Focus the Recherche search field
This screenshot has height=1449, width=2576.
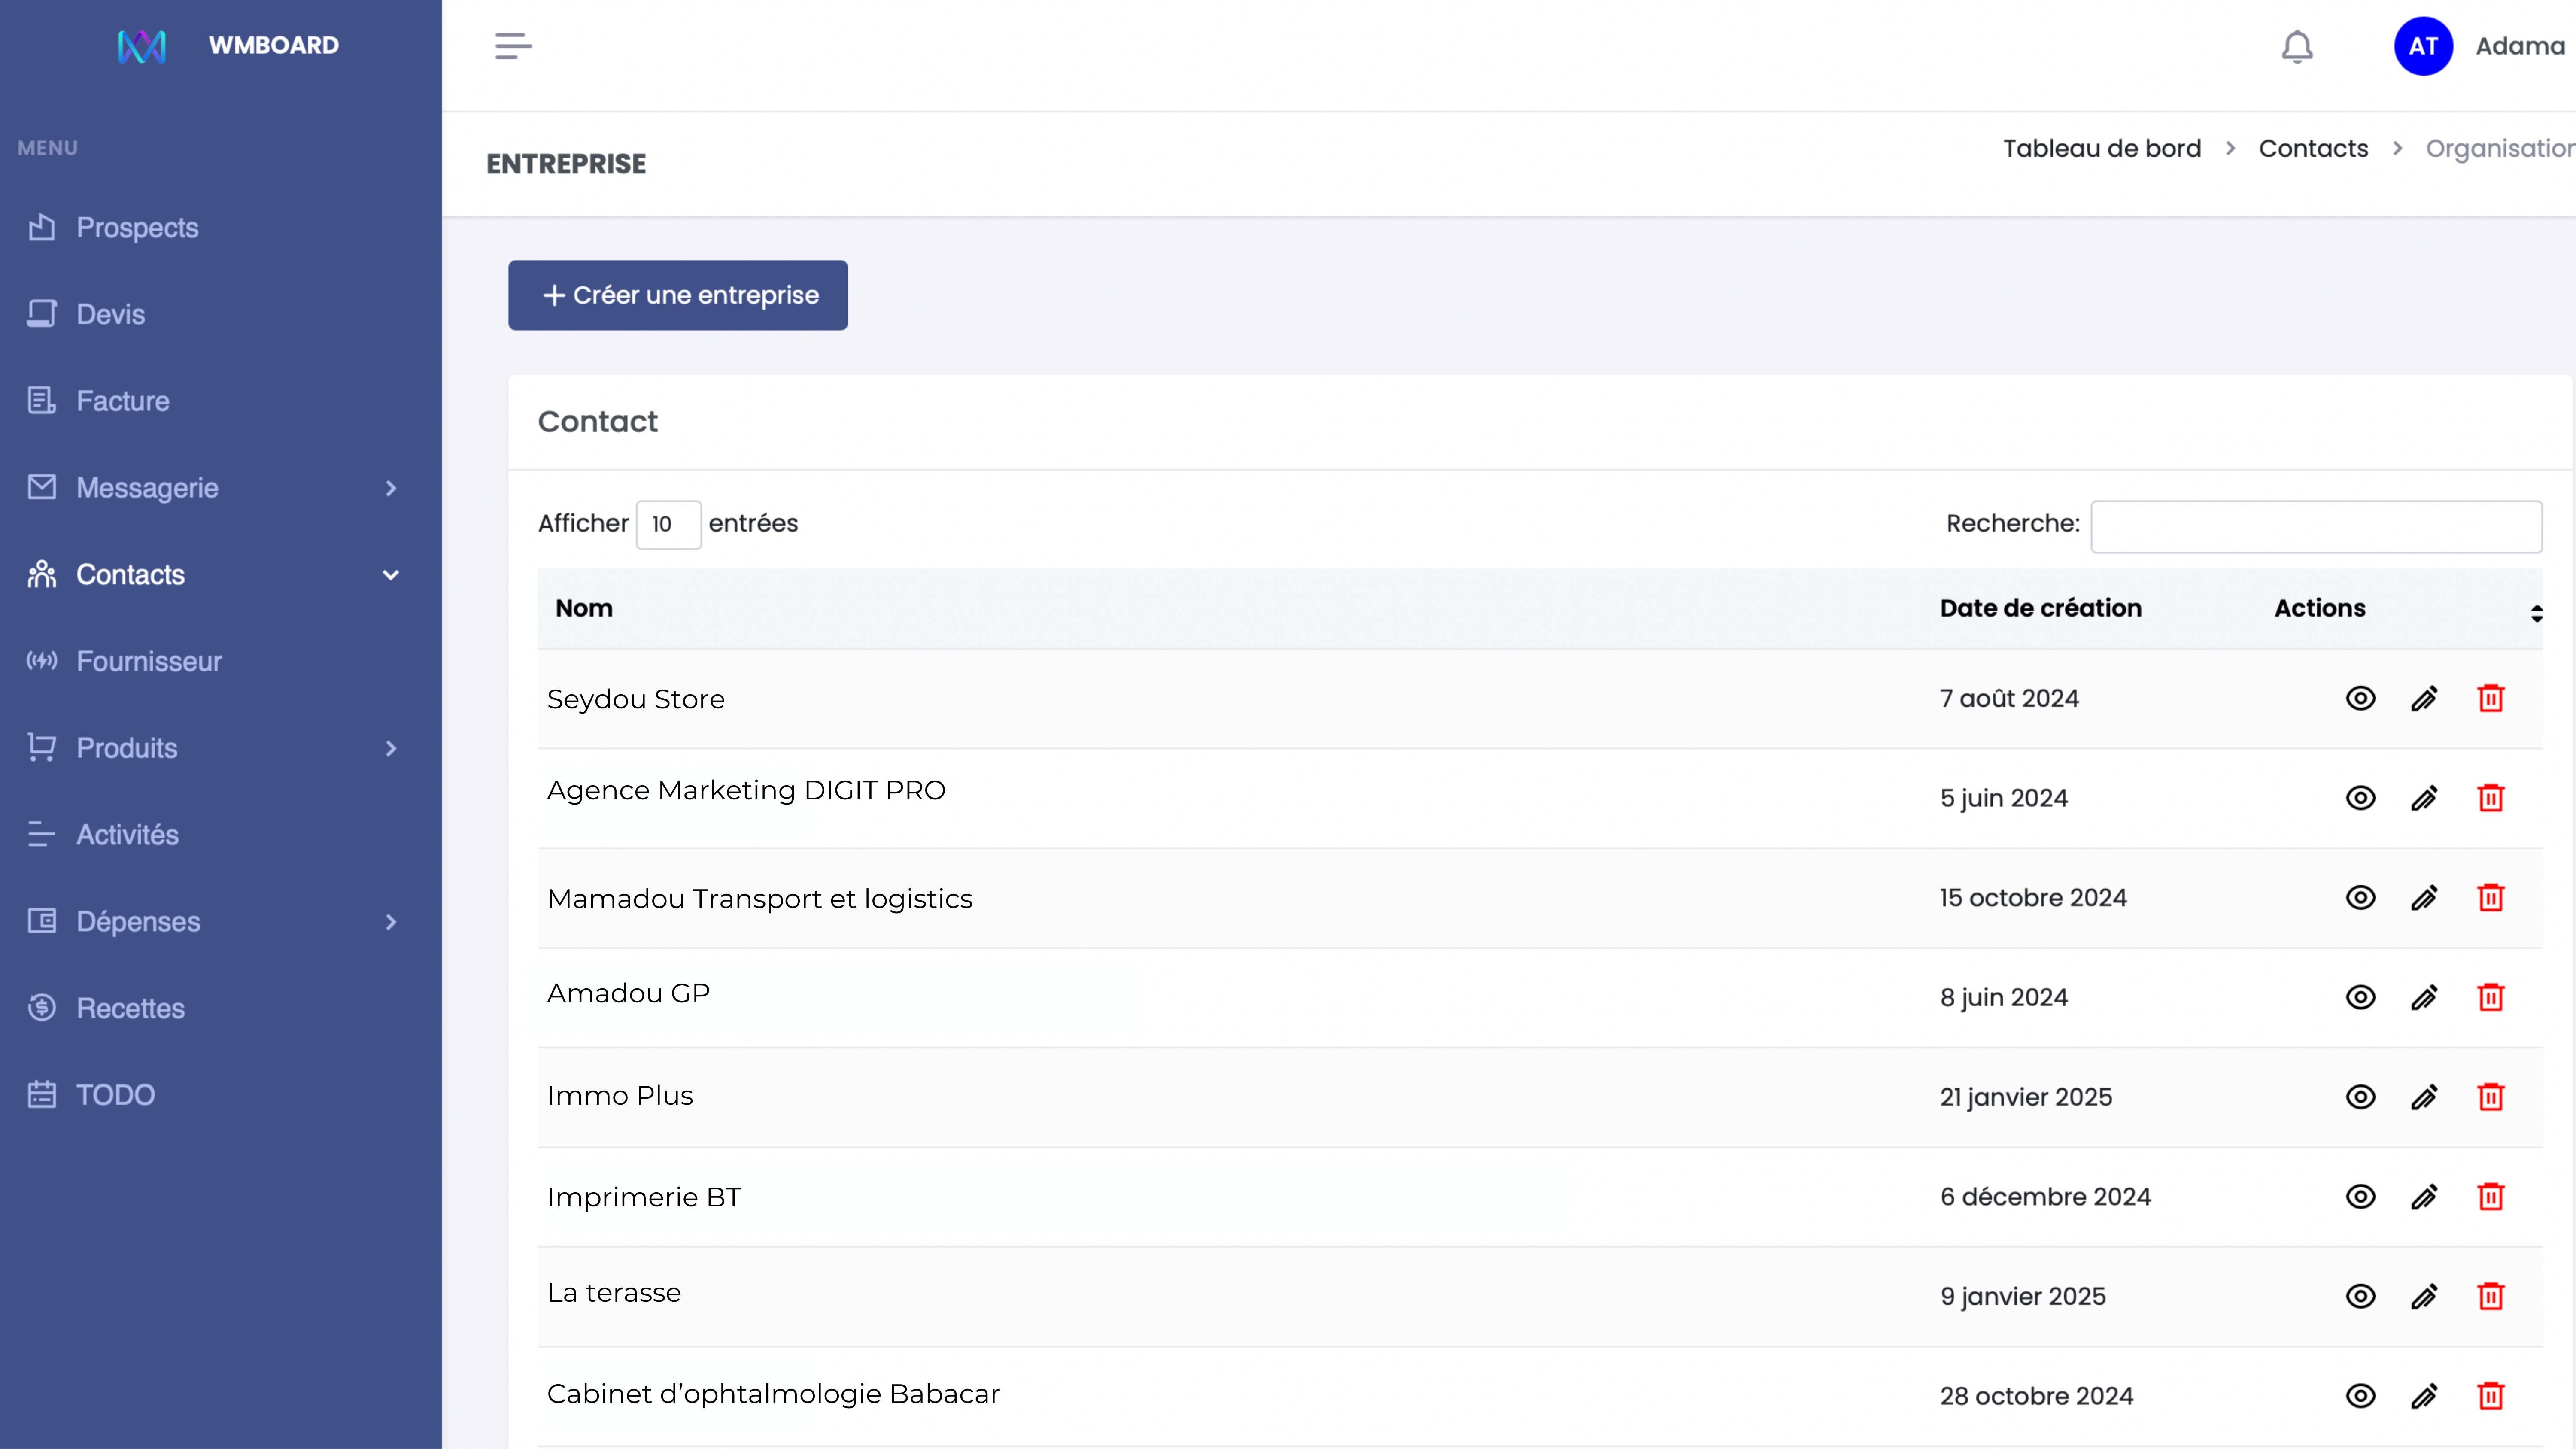point(2316,526)
